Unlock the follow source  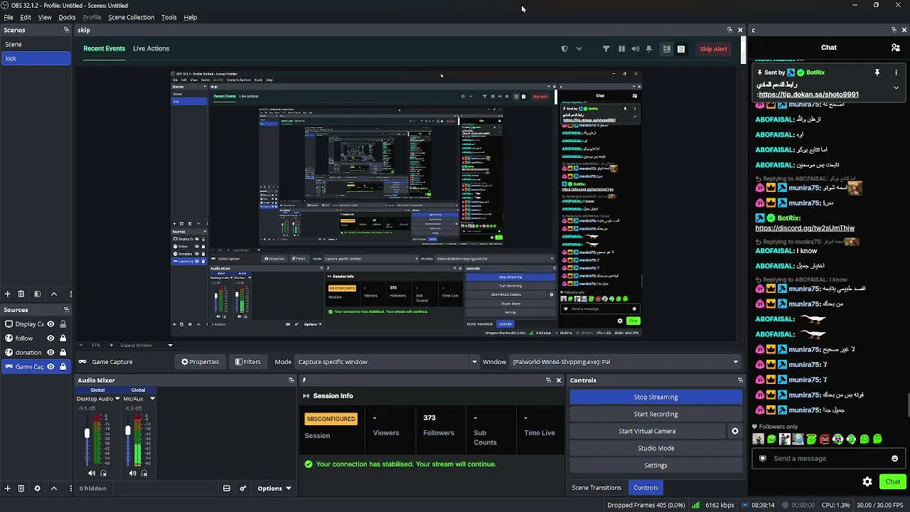[x=63, y=338]
